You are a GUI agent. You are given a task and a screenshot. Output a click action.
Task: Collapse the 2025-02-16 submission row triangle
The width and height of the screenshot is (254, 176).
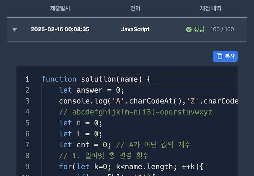coord(15,30)
